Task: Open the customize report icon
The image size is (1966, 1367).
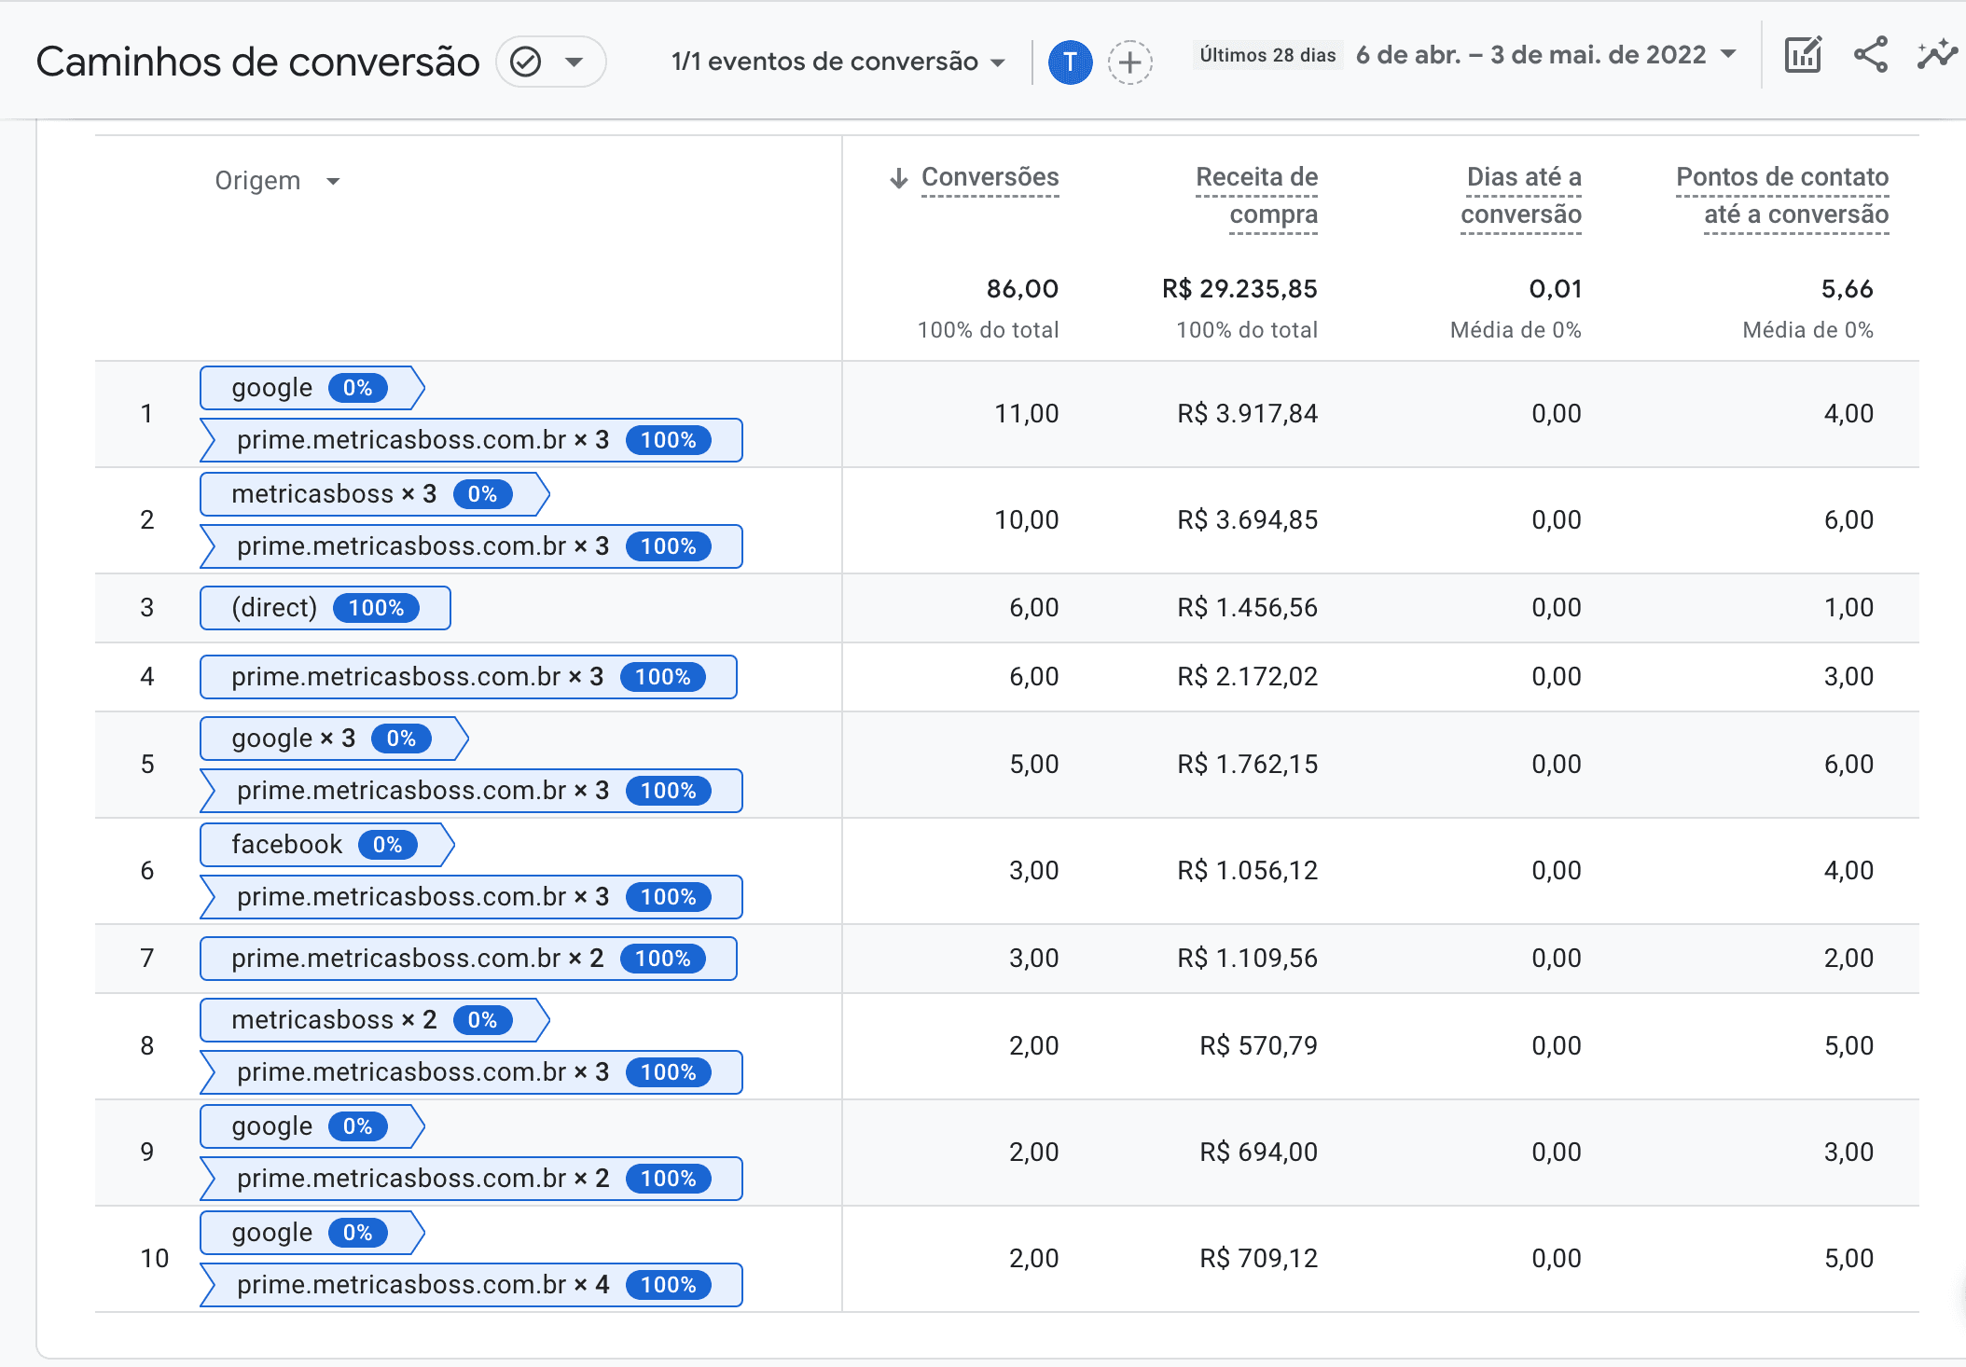Action: tap(1803, 56)
